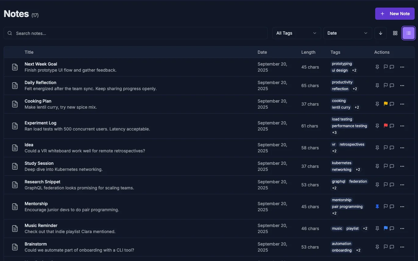Reverse the sort direction arrow
The height and width of the screenshot is (261, 418).
click(x=380, y=33)
